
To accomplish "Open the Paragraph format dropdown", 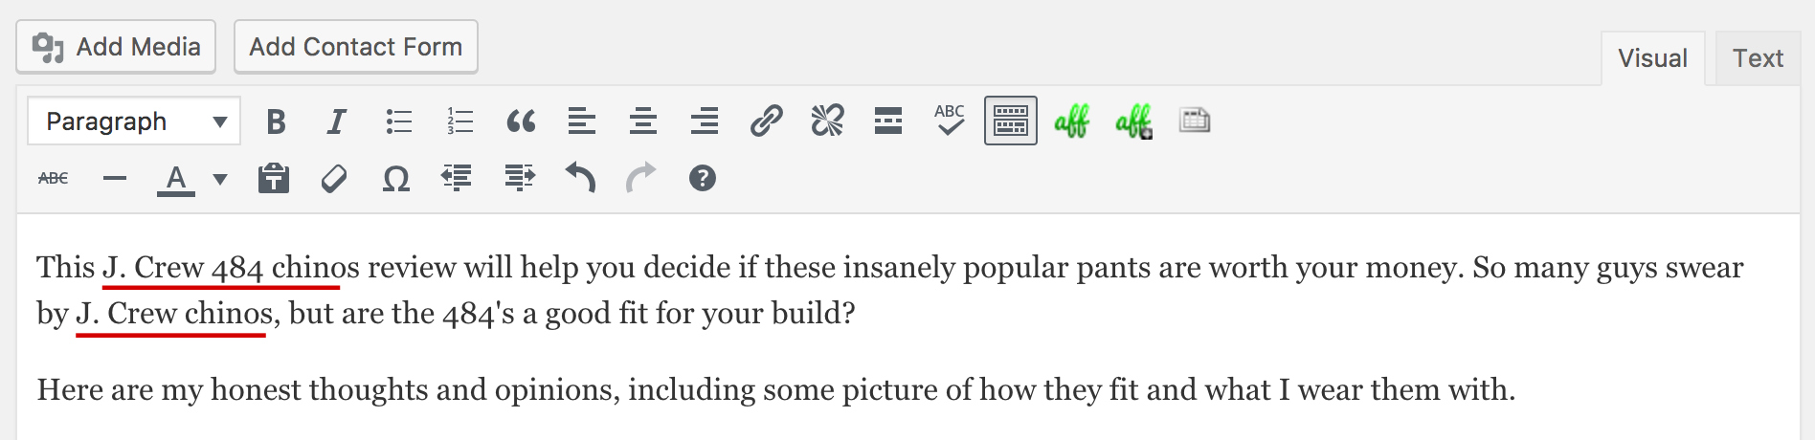I will pos(134,121).
